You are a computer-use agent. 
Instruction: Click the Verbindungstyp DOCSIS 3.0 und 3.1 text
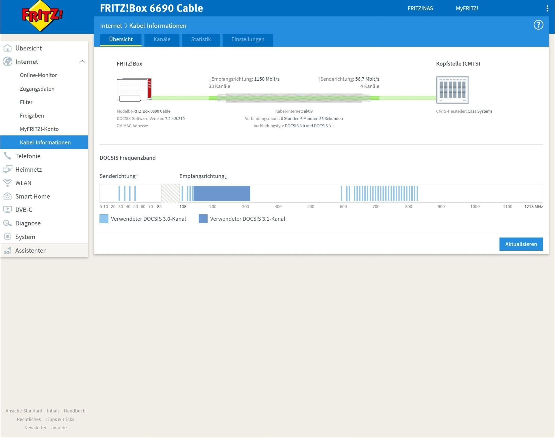[294, 126]
